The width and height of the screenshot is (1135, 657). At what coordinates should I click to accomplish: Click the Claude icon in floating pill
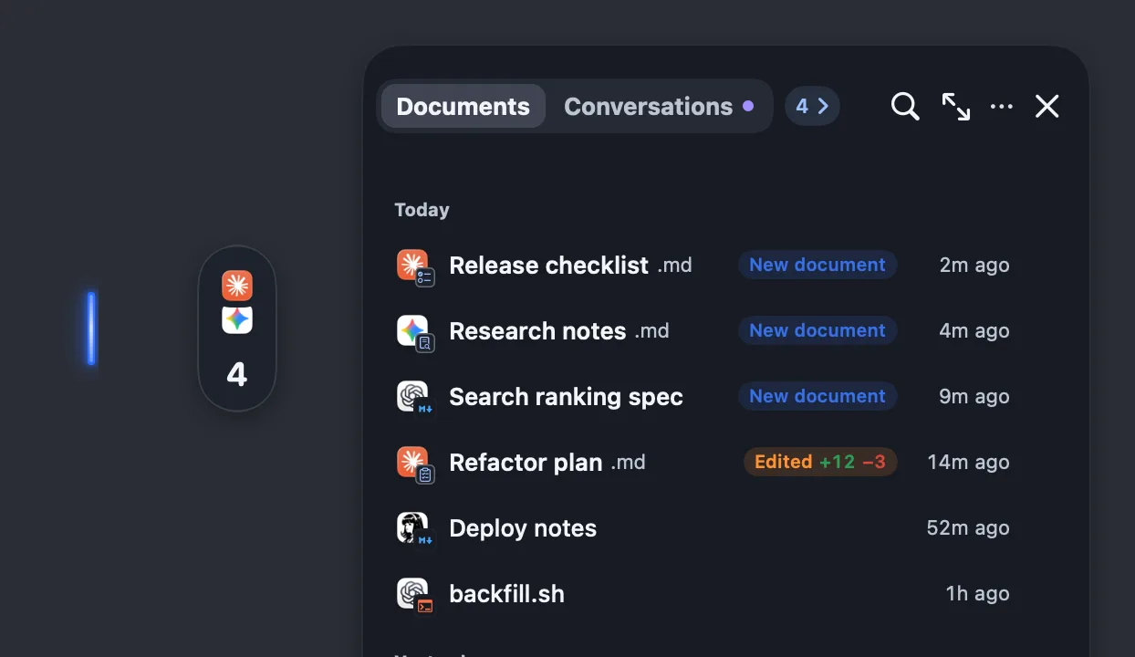click(237, 286)
